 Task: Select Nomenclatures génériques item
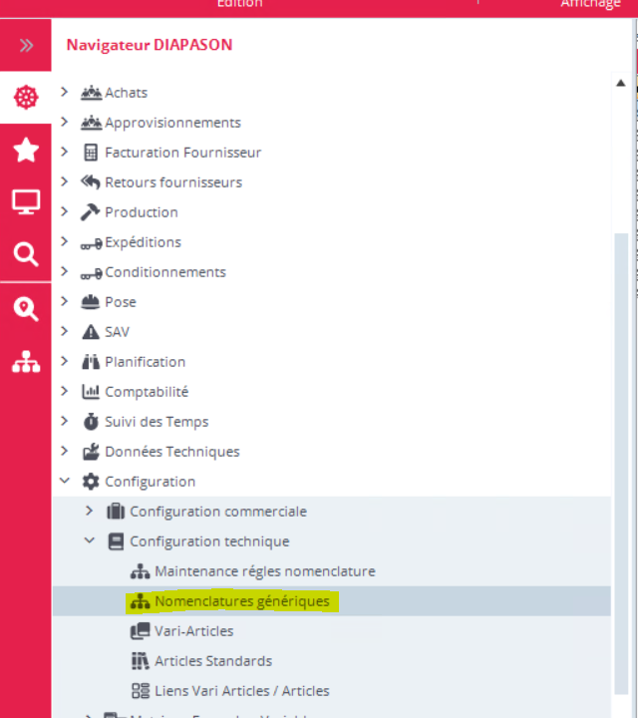pyautogui.click(x=242, y=600)
